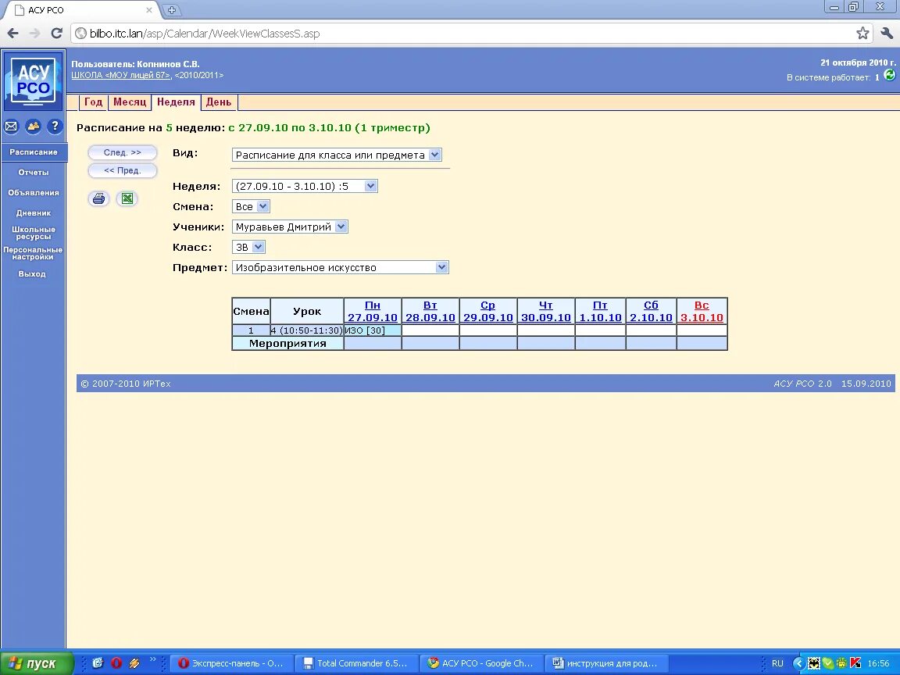900x675 pixels.
Task: Open Chrome wrench settings menu
Action: pos(886,34)
